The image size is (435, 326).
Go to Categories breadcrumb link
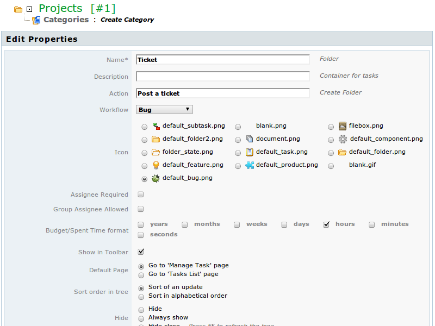[x=66, y=20]
